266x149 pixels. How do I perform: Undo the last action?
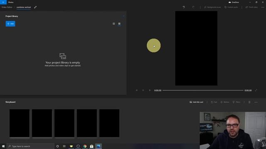point(184,7)
